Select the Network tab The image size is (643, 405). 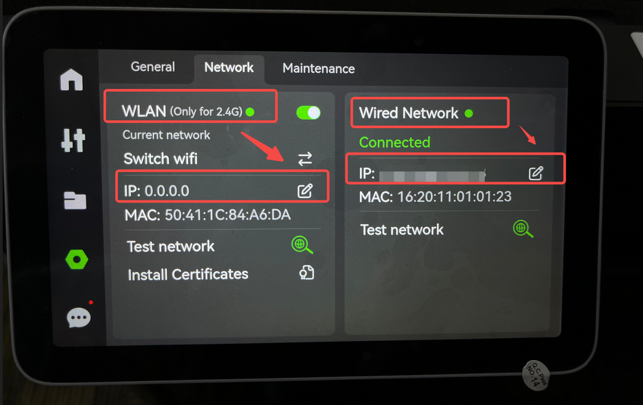click(229, 67)
